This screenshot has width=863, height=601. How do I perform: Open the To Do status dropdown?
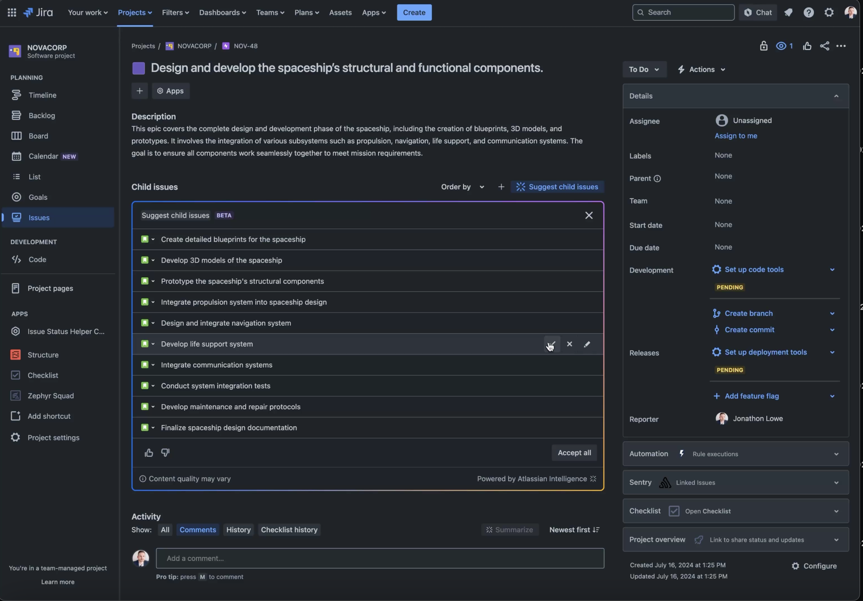[644, 70]
